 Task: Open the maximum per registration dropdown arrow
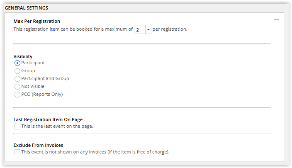[148, 29]
